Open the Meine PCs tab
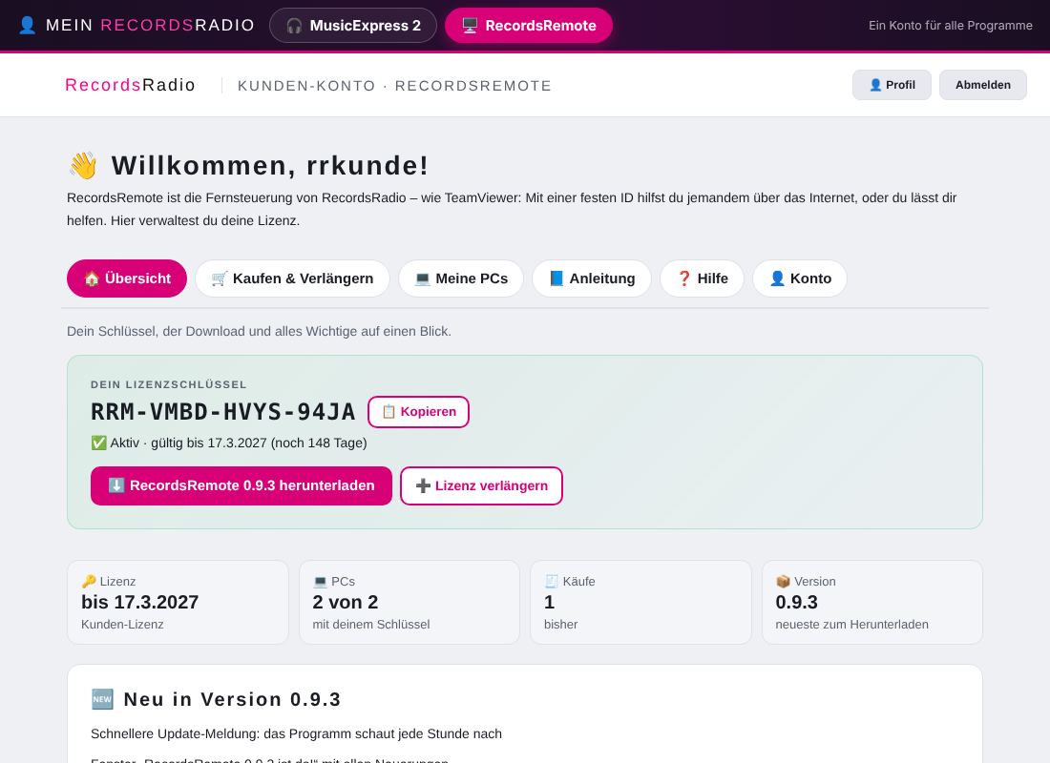The height and width of the screenshot is (763, 1050). (x=461, y=278)
